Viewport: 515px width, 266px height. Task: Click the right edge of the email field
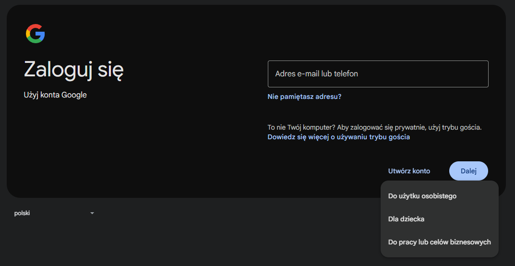482,74
